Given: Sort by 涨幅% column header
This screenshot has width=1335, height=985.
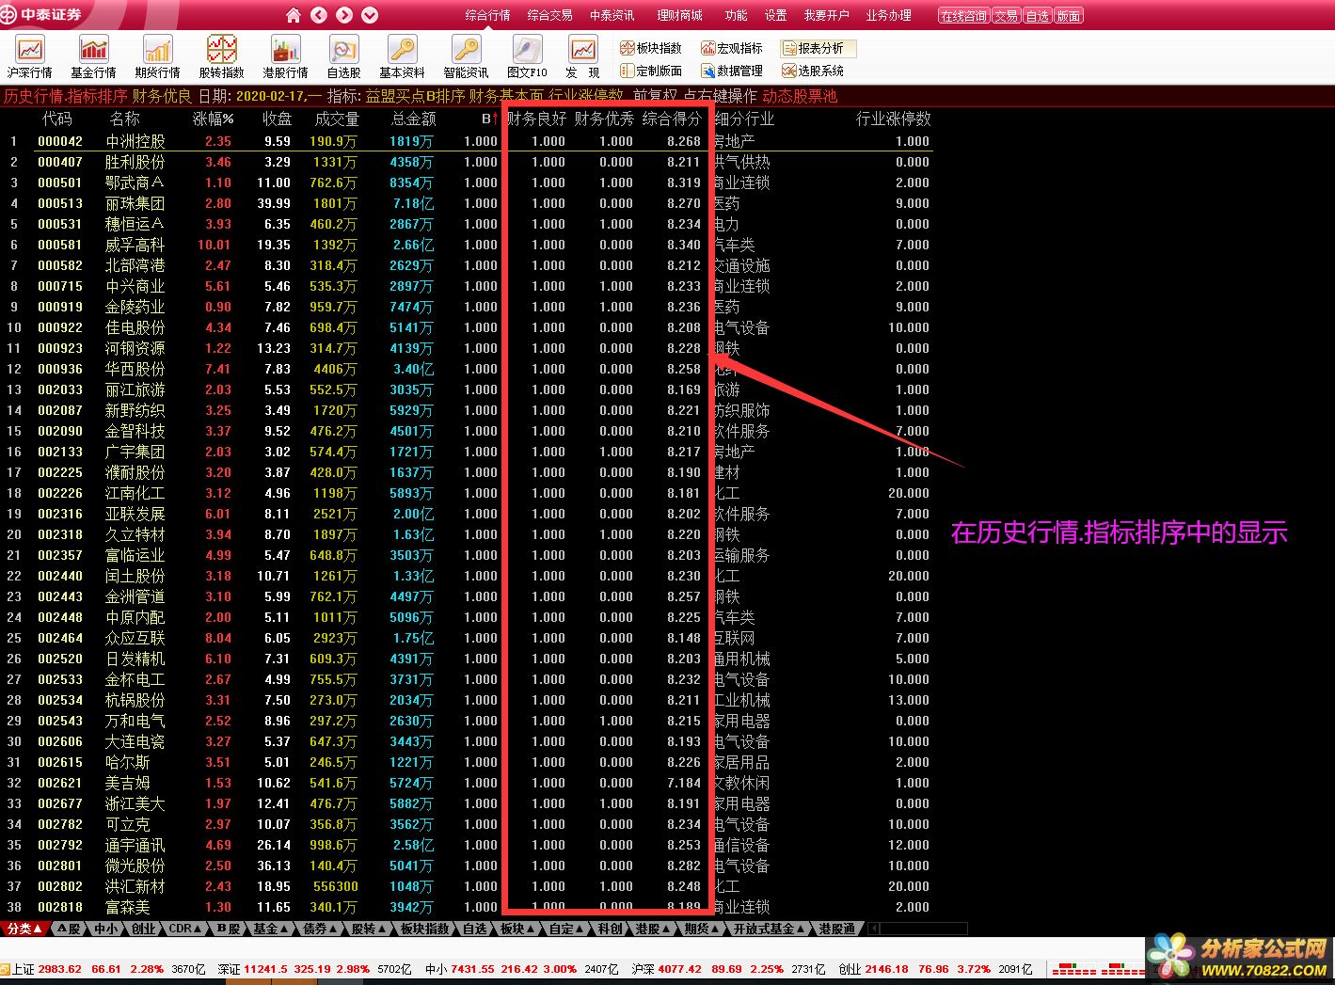Looking at the screenshot, I should [214, 119].
